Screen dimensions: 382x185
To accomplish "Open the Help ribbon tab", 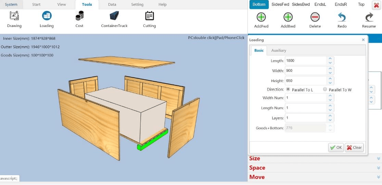I will [x=163, y=5].
